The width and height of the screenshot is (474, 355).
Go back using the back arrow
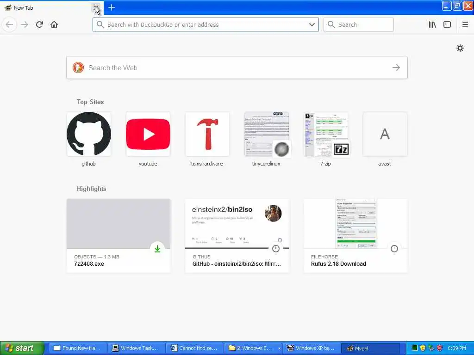[9, 24]
